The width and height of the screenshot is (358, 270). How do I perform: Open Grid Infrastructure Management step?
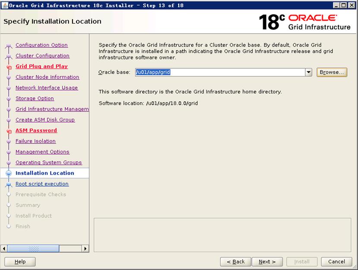pyautogui.click(x=52, y=109)
